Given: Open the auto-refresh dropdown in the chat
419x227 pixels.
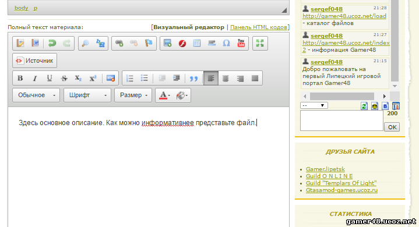Looking at the screenshot, I should pos(314,105).
